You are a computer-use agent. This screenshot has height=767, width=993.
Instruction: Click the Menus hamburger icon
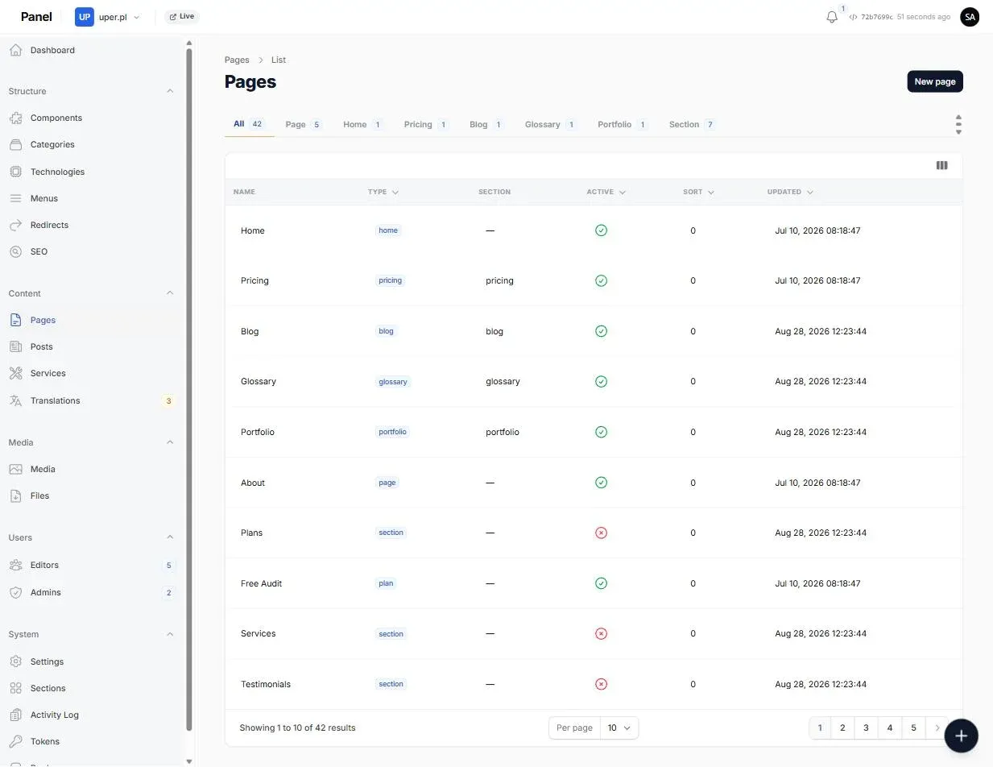tap(15, 198)
